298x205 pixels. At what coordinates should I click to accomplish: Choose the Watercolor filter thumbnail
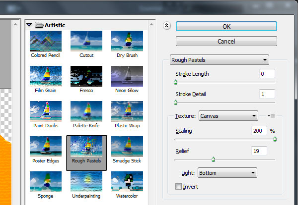pos(127,182)
